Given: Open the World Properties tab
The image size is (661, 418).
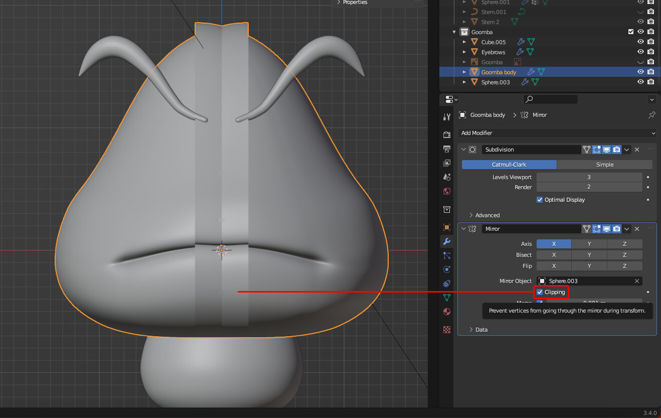Looking at the screenshot, I should tap(446, 191).
